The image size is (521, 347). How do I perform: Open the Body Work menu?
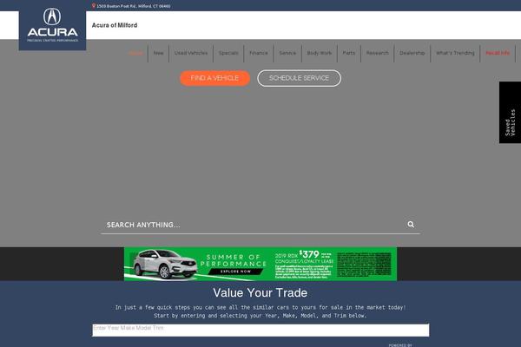coord(320,53)
